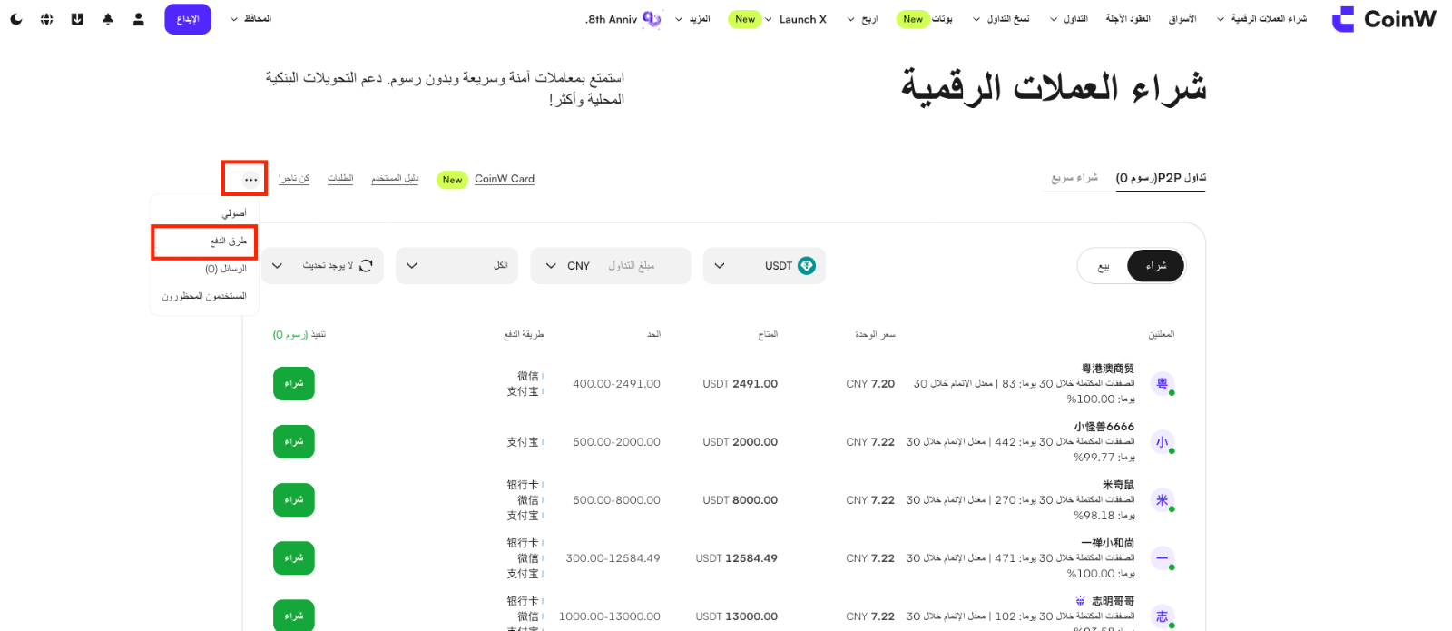1452x631 pixels.
Task: Click avatar of merchant 小怪兽6666
Action: coord(1163,442)
